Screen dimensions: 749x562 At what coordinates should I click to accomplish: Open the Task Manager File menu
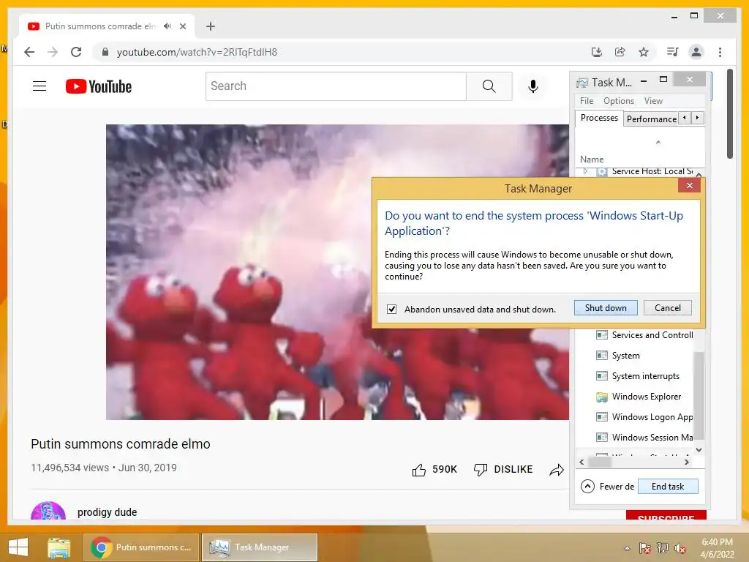point(586,101)
